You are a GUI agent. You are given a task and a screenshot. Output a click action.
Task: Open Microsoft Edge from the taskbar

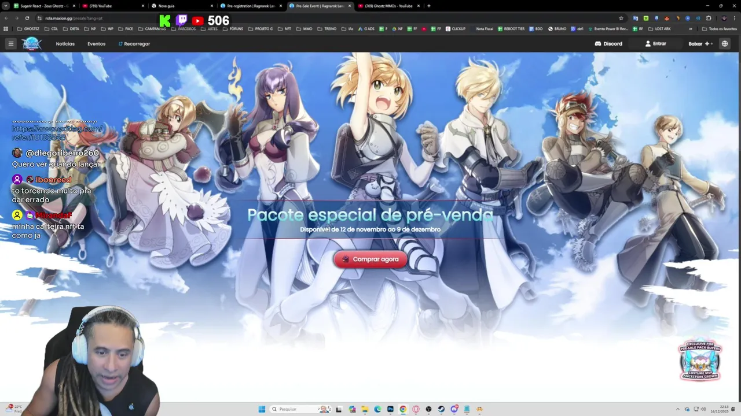(x=377, y=409)
